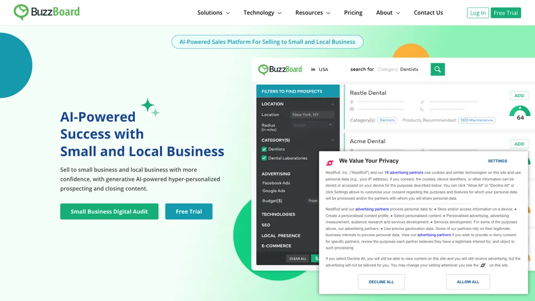535x301 pixels.
Task: Open the Pricing page from the navbar
Action: click(x=353, y=12)
